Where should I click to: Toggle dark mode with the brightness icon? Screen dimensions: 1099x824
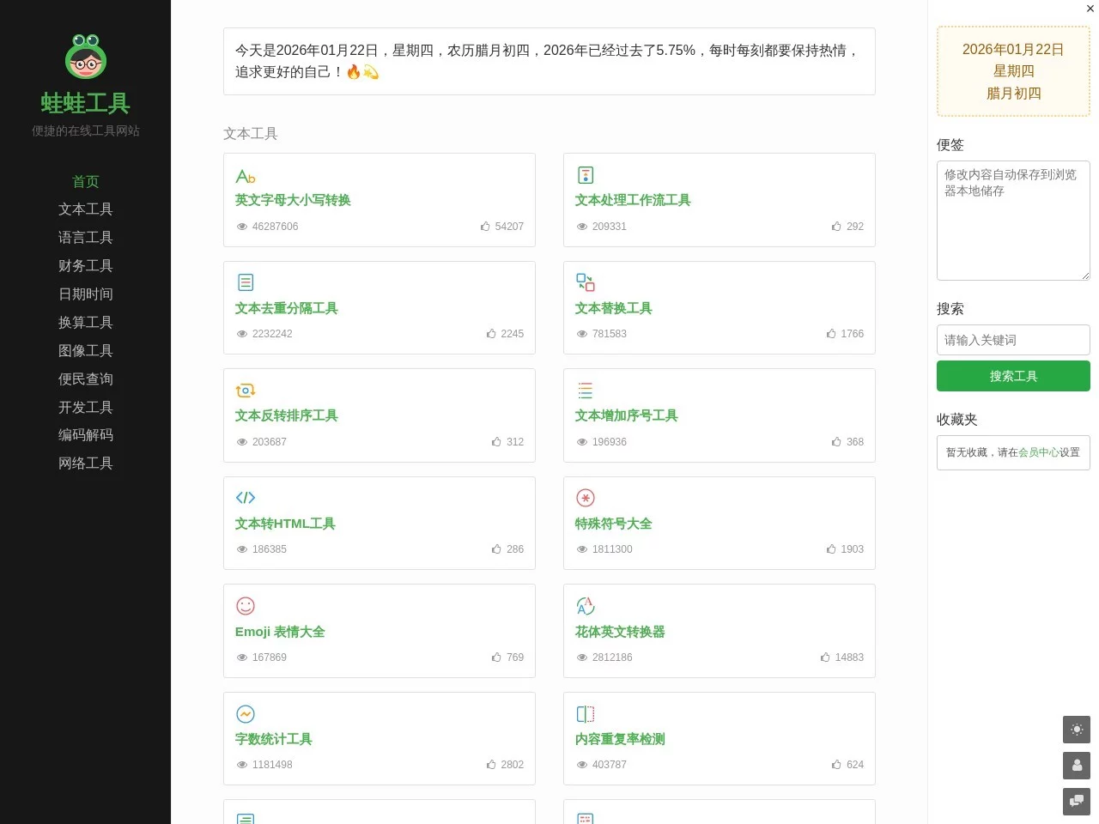[1077, 730]
